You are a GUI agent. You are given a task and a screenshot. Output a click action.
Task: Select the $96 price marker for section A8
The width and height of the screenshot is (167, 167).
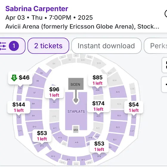point(54,92)
